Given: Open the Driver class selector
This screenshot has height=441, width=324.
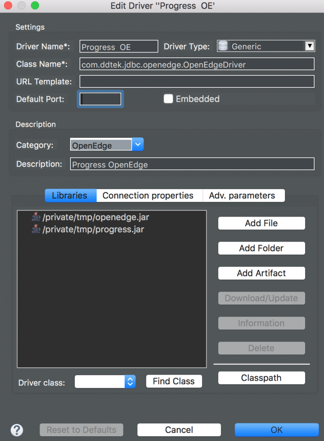Looking at the screenshot, I should click(x=105, y=382).
